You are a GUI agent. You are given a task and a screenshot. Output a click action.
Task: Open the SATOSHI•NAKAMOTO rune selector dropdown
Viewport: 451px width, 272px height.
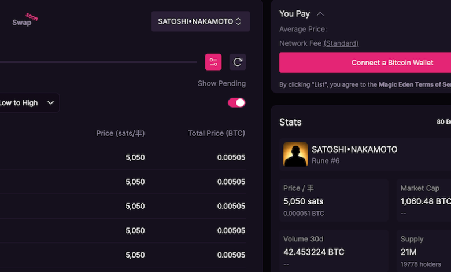[x=200, y=21]
